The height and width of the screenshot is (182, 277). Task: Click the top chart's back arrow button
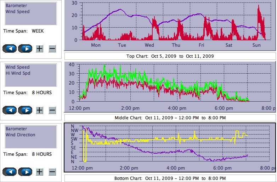pyautogui.click(x=10, y=49)
